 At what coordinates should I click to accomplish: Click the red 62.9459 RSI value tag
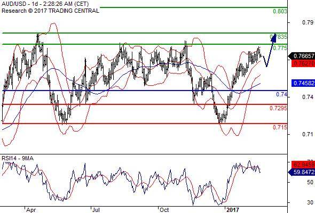[303, 165]
